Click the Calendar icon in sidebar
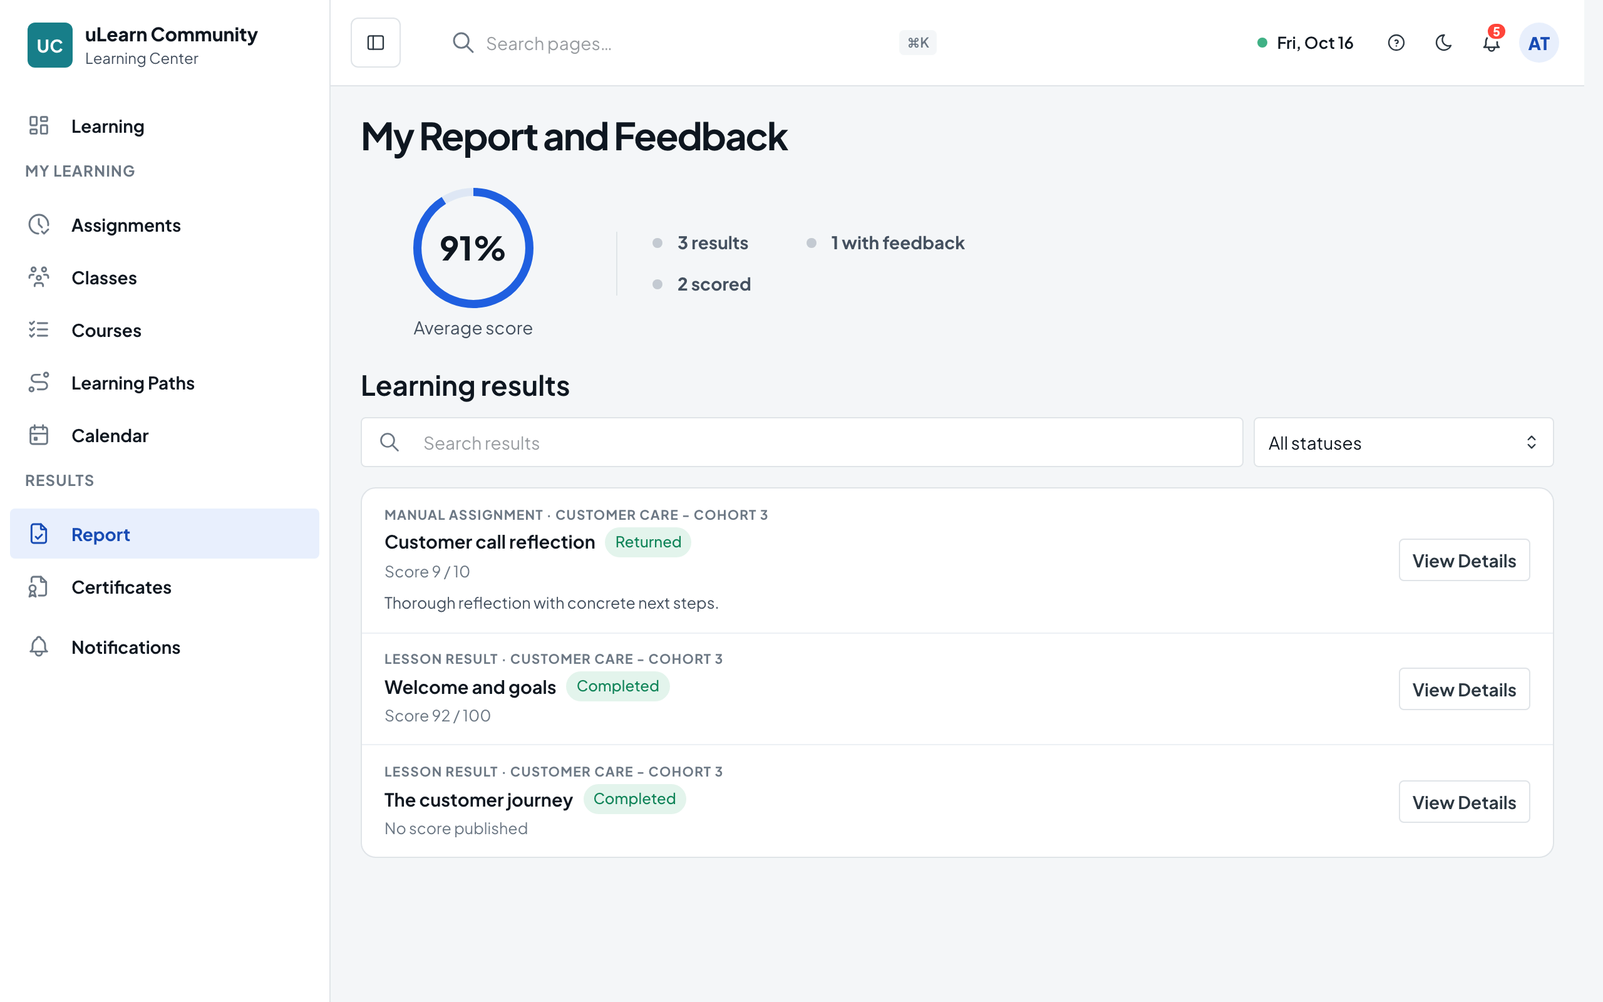 tap(39, 435)
